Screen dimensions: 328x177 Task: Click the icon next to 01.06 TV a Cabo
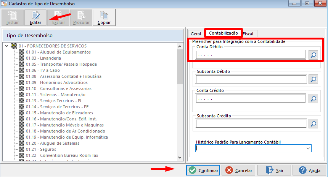point(21,70)
